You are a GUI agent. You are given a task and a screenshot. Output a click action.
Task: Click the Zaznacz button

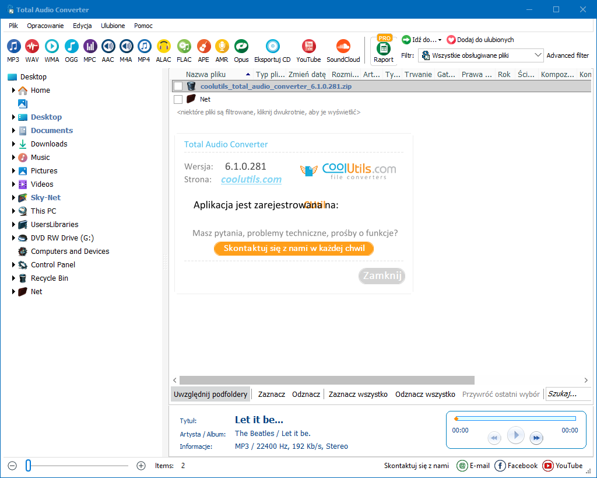point(272,394)
